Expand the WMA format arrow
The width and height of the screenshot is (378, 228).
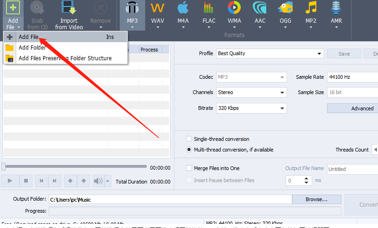pyautogui.click(x=234, y=27)
